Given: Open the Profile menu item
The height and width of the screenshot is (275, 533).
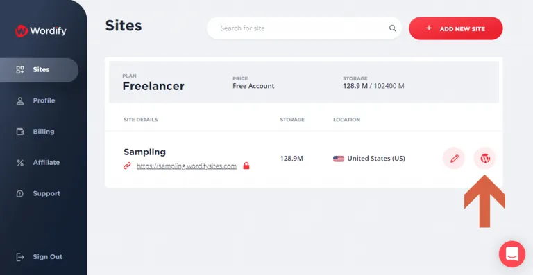Looking at the screenshot, I should (x=35, y=100).
